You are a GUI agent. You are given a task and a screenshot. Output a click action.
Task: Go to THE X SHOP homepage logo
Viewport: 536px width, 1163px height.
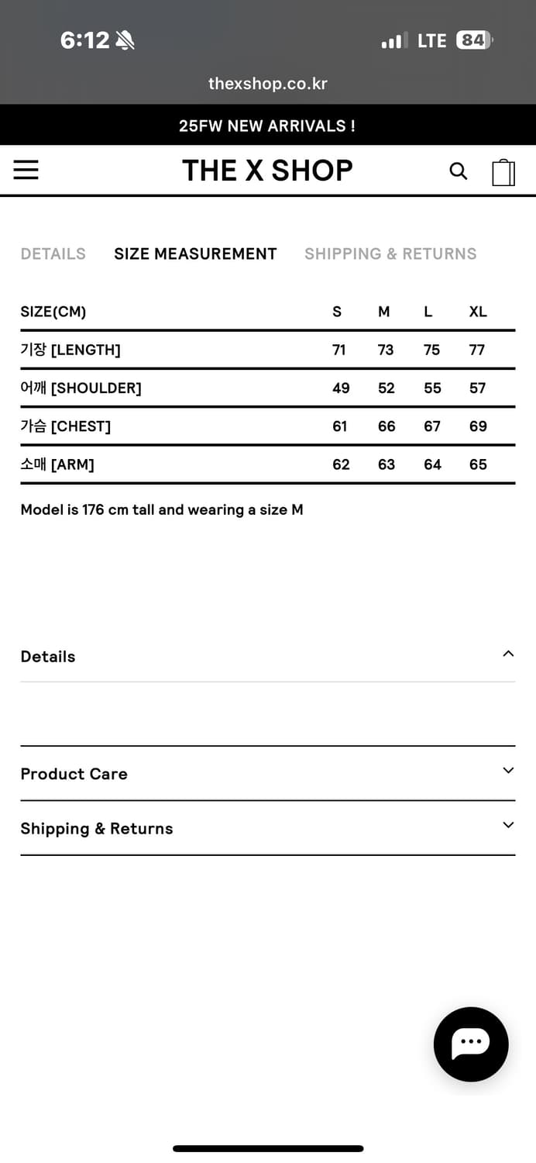click(267, 171)
